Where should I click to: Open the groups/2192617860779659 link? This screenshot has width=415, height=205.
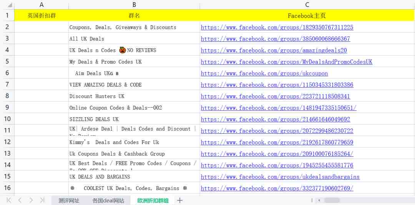click(x=277, y=142)
